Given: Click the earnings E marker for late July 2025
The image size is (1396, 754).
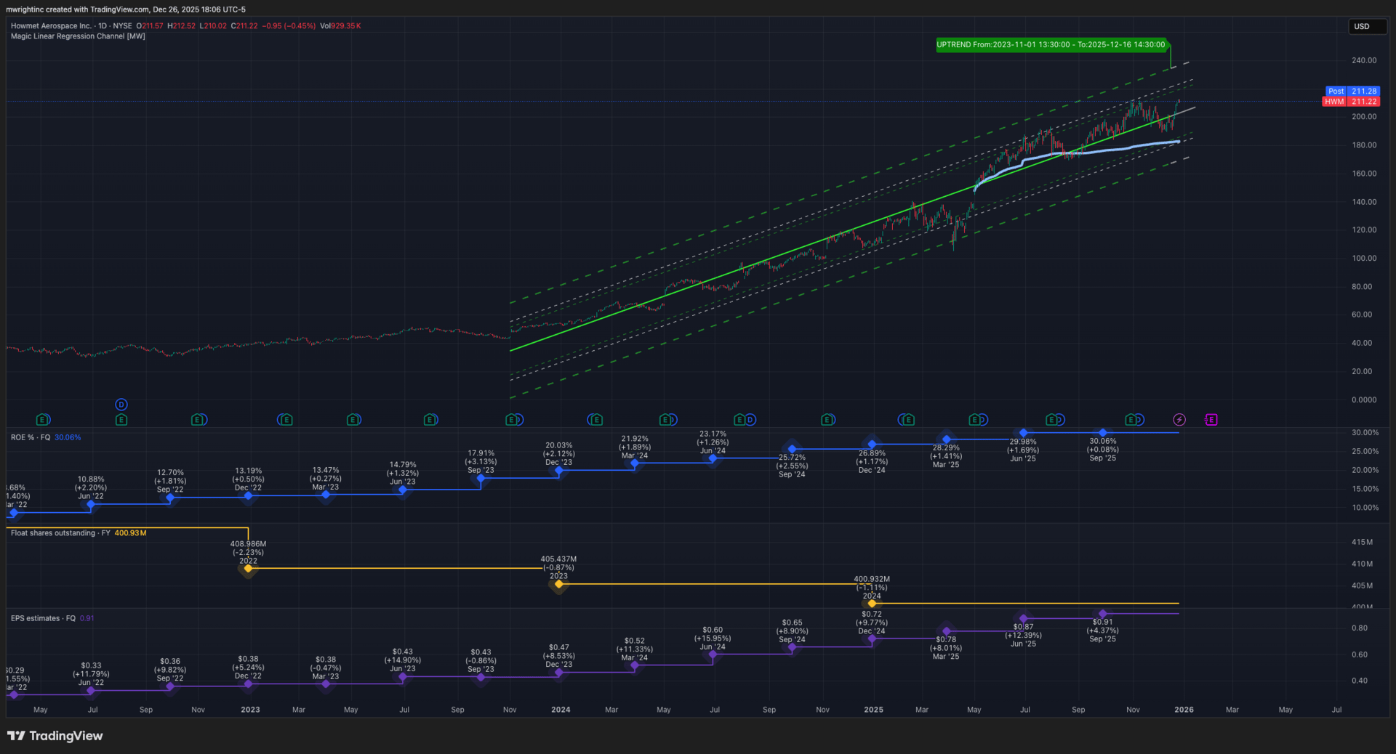Looking at the screenshot, I should tap(1051, 420).
